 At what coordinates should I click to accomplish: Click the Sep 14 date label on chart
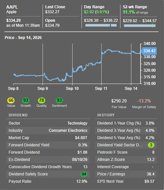[131, 89]
